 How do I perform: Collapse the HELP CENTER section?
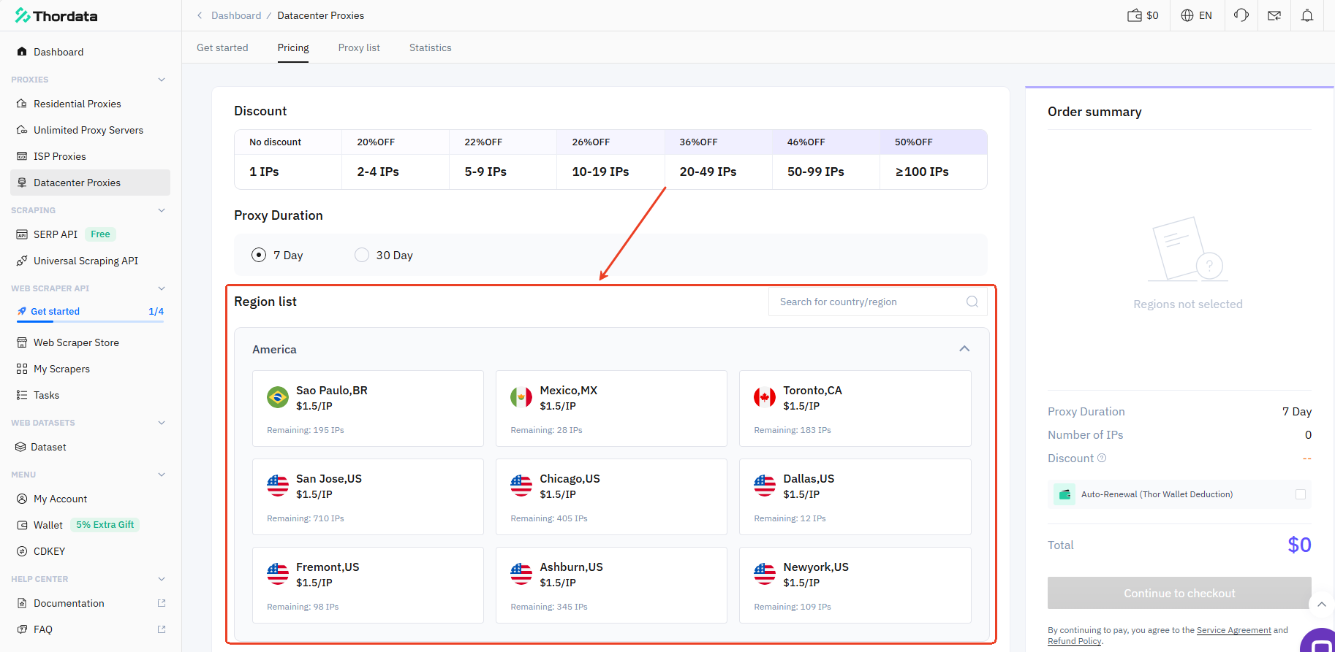(x=162, y=579)
